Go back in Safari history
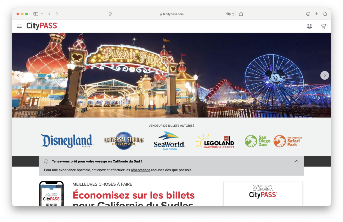 [x=50, y=14]
